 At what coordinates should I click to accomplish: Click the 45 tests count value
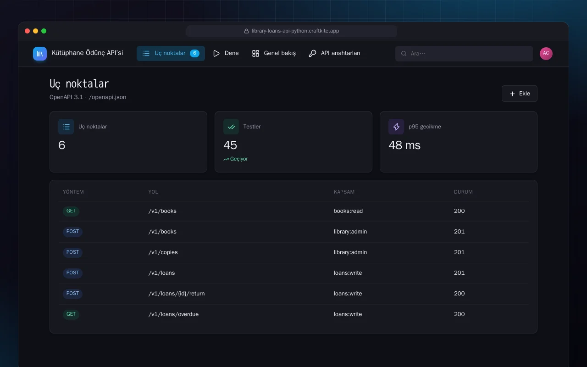click(230, 145)
